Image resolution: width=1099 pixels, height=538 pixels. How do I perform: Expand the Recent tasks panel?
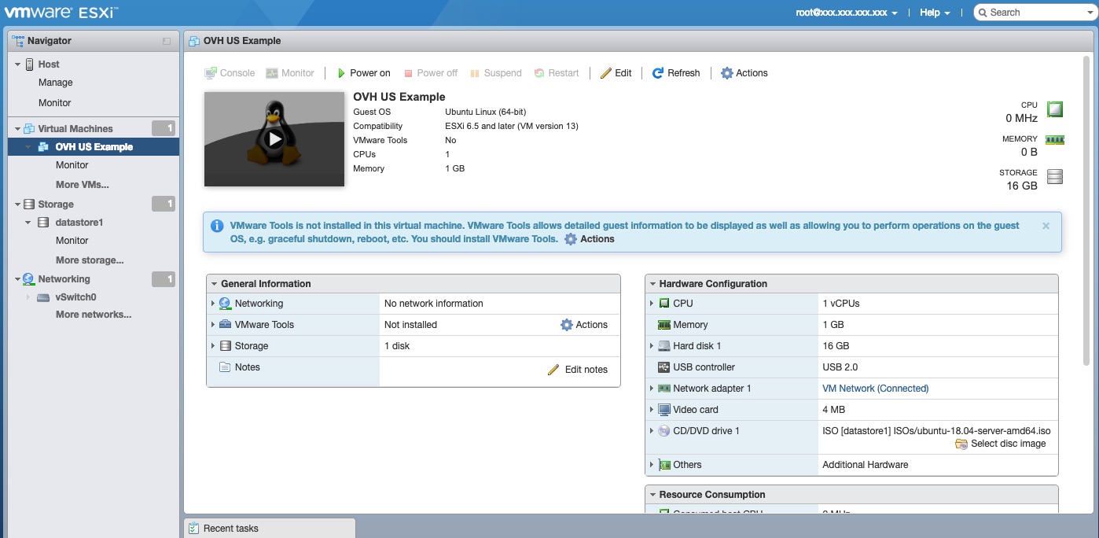pos(270,529)
